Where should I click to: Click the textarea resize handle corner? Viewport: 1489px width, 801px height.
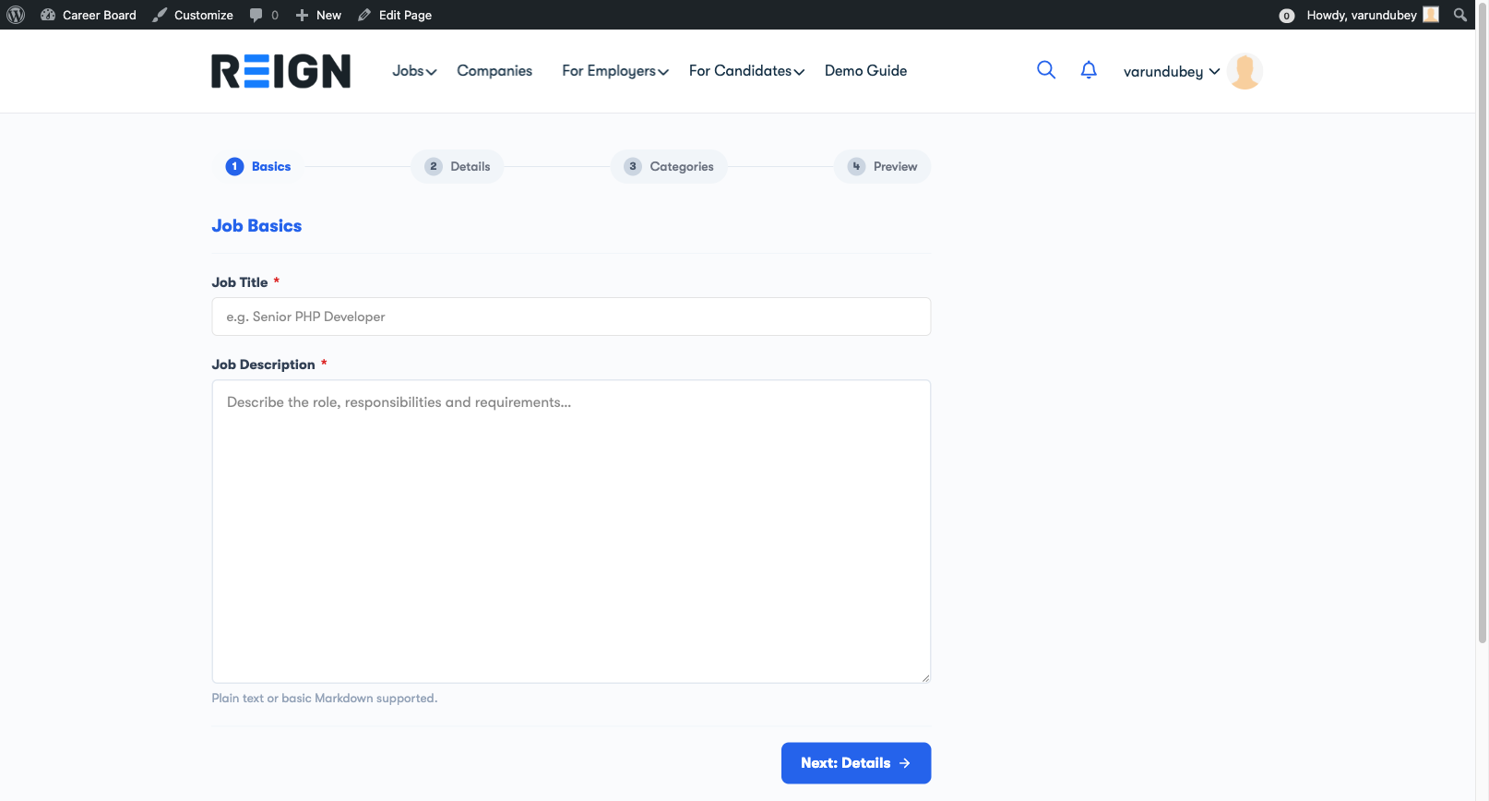coord(925,677)
